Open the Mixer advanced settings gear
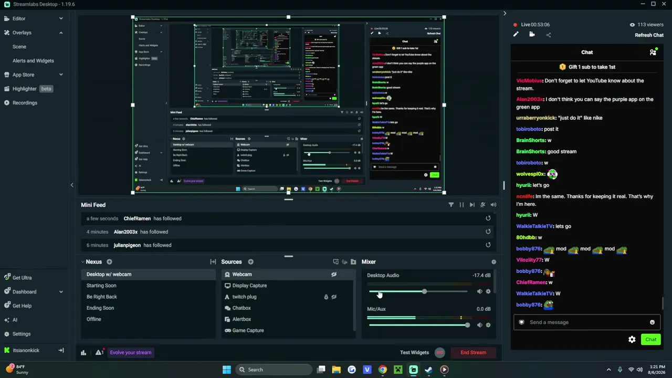 493,262
